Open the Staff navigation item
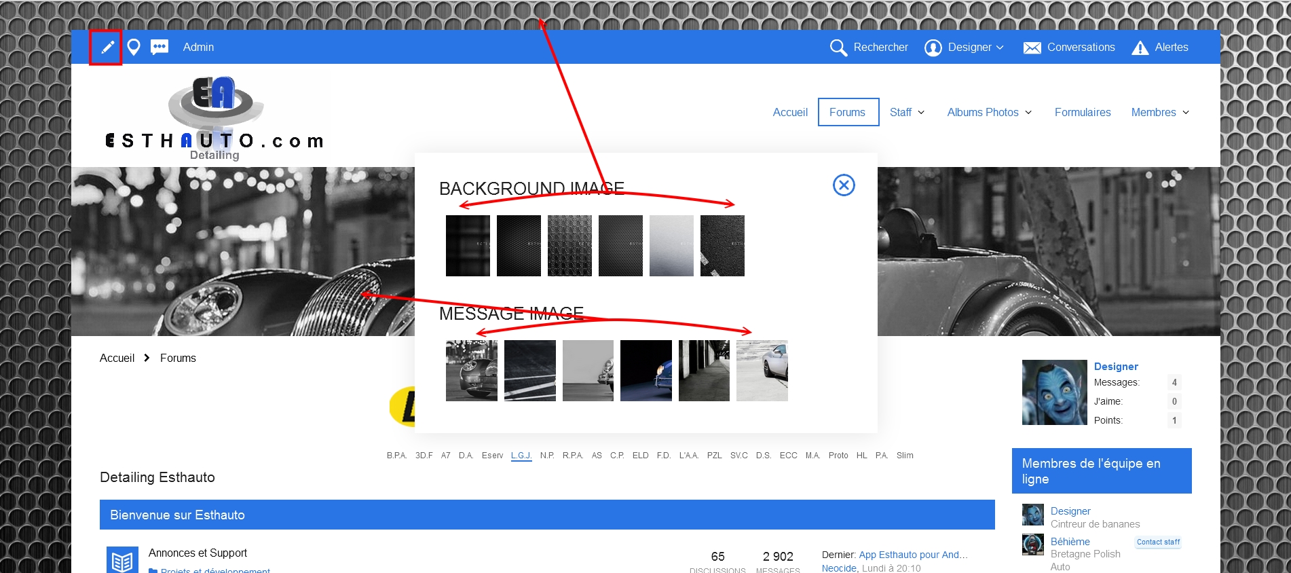This screenshot has width=1291, height=573. [901, 112]
